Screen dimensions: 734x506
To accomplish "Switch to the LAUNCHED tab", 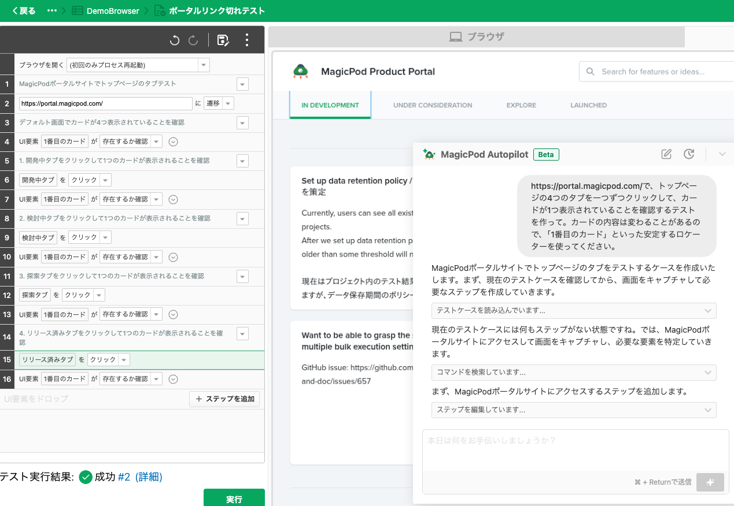I will point(588,105).
